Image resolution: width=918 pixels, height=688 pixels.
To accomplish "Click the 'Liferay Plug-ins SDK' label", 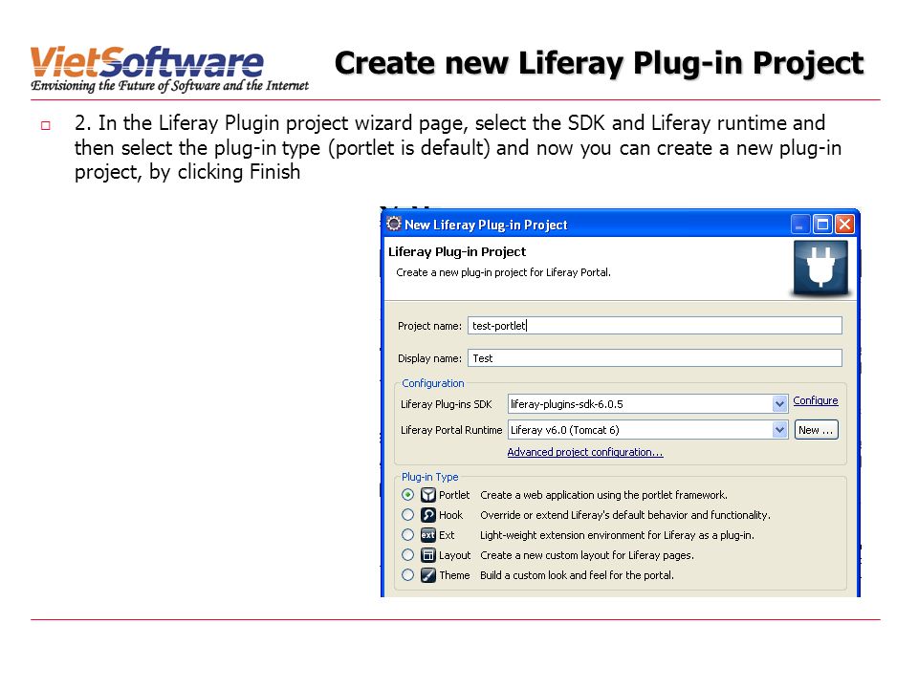I will pyautogui.click(x=447, y=404).
